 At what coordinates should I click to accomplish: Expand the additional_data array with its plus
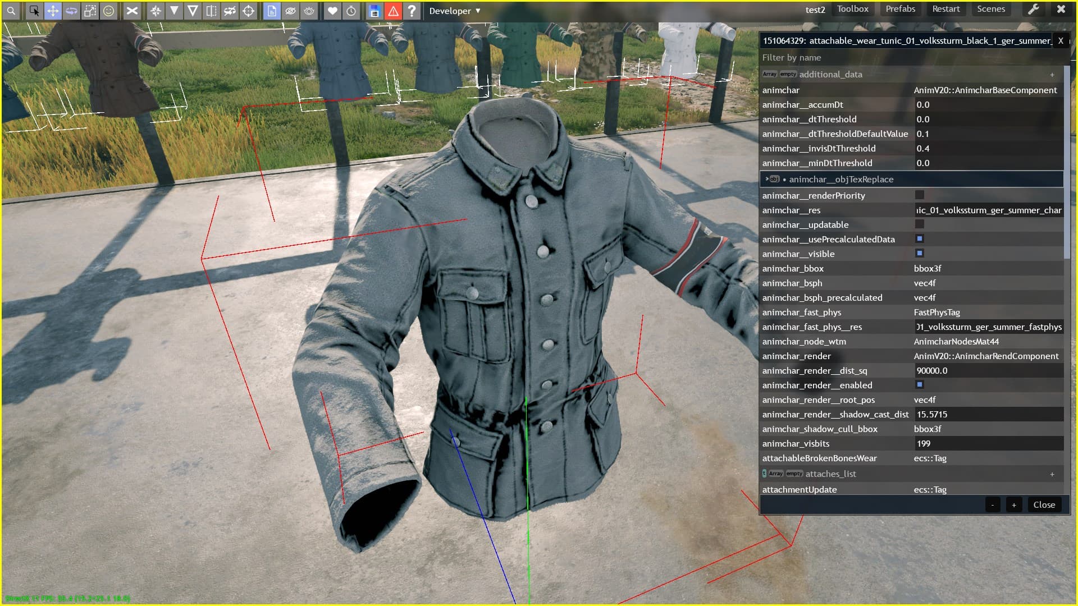pos(1053,74)
